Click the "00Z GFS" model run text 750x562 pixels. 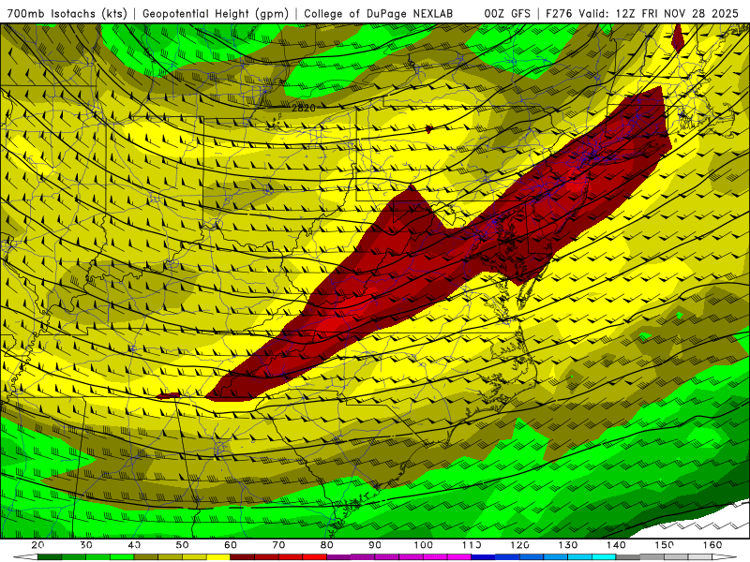click(507, 13)
